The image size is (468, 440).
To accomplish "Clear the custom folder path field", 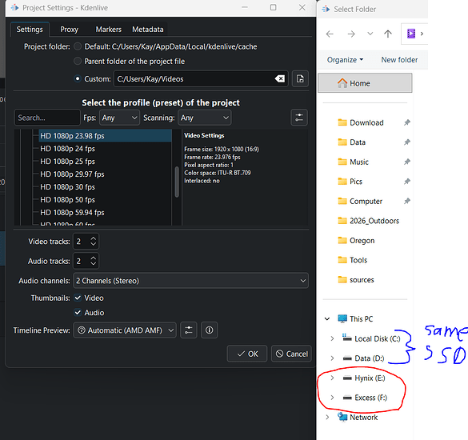I will [x=280, y=79].
